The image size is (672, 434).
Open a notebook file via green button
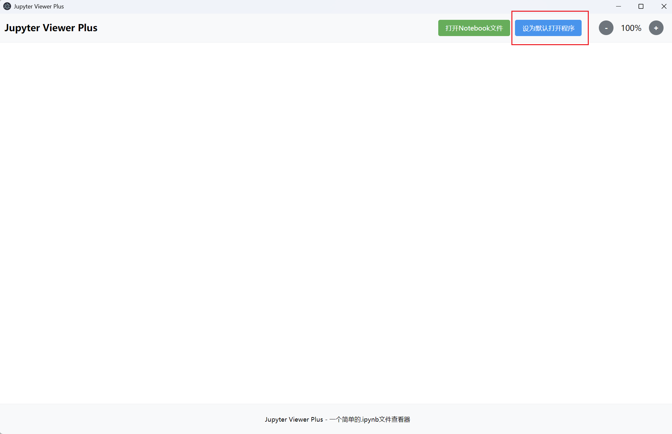474,28
